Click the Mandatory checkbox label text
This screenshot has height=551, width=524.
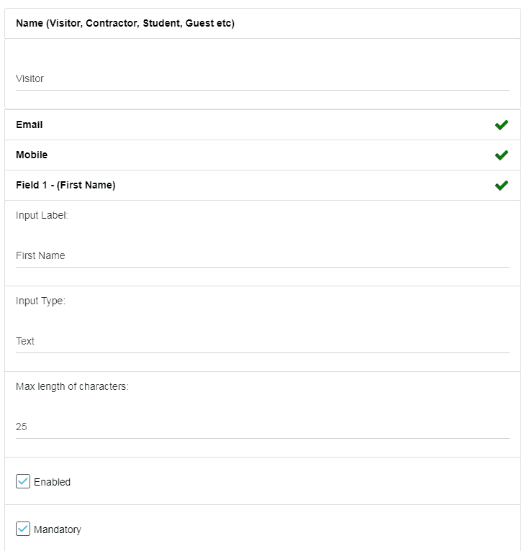(x=58, y=529)
